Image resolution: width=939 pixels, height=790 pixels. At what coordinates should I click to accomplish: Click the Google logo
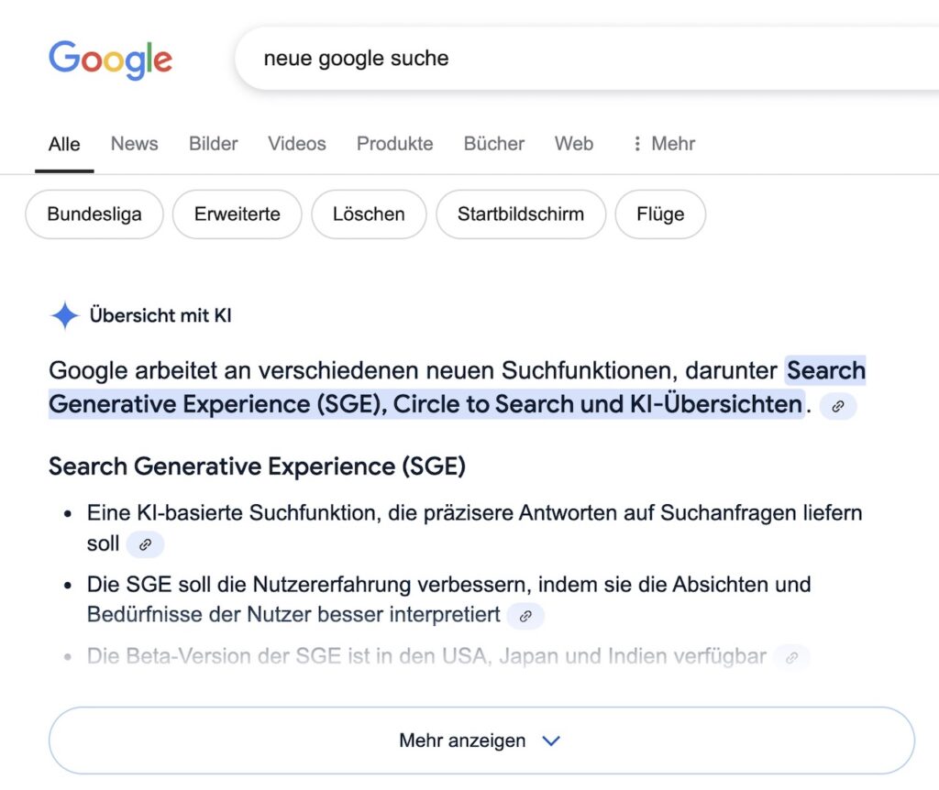110,60
